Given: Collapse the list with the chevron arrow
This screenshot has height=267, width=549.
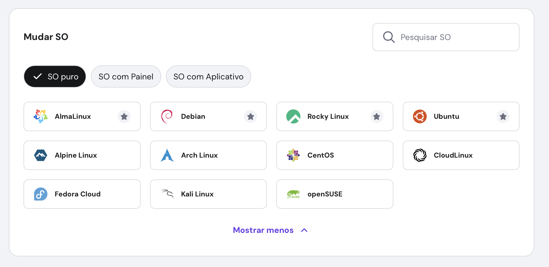Looking at the screenshot, I should (305, 230).
